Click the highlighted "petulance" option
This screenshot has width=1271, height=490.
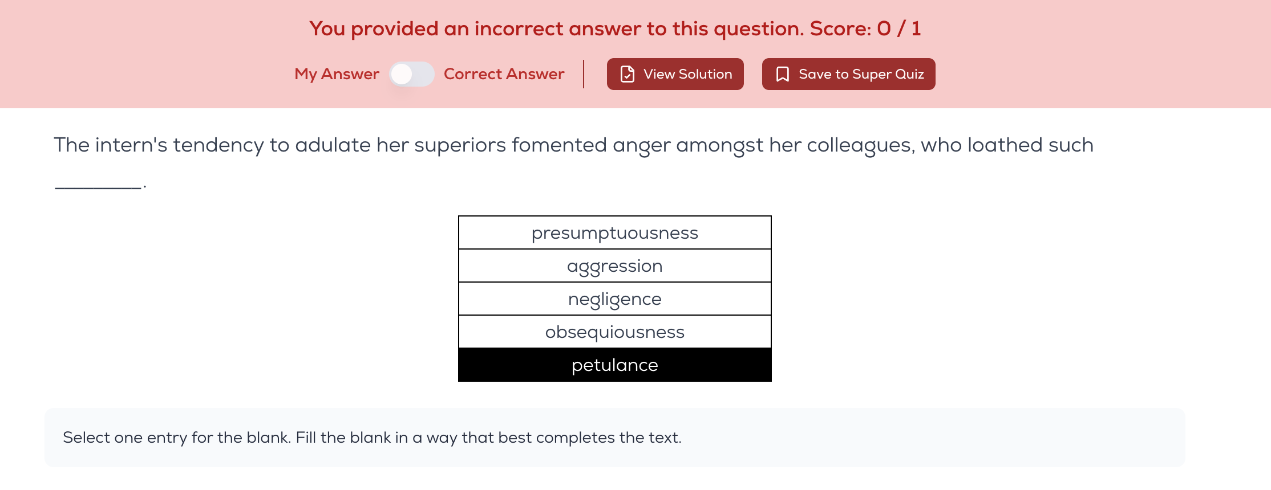pyautogui.click(x=614, y=365)
